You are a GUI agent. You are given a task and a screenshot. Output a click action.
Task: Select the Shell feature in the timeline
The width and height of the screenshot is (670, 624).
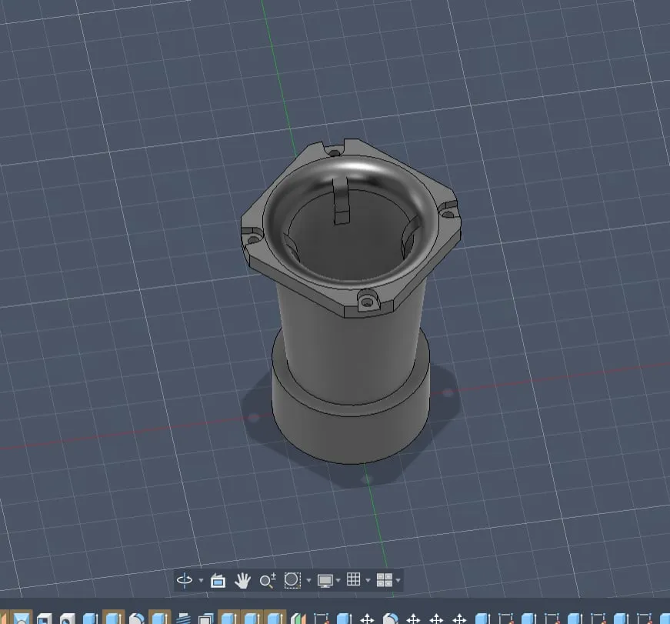tap(206, 618)
